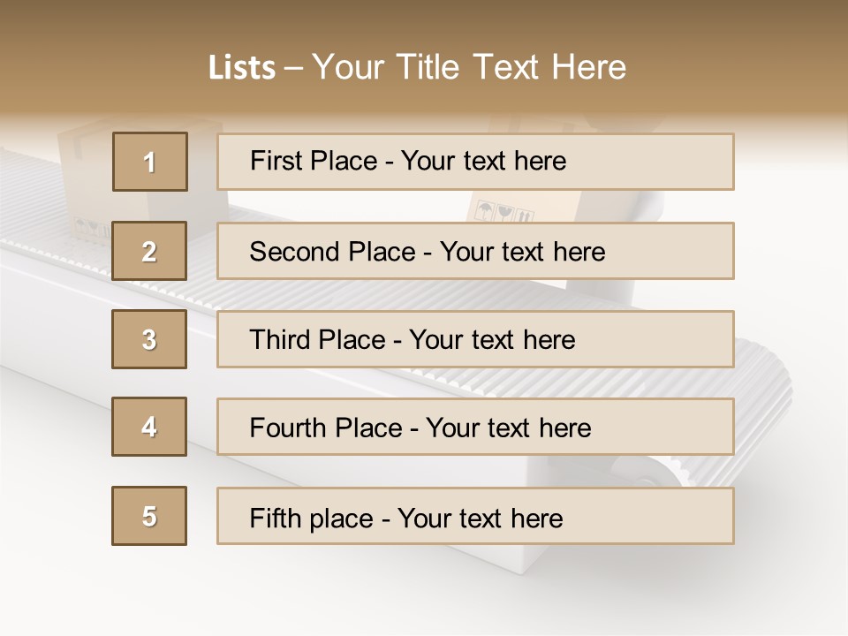848x636 pixels.
Task: Select the number 5 box
Action: 149,516
